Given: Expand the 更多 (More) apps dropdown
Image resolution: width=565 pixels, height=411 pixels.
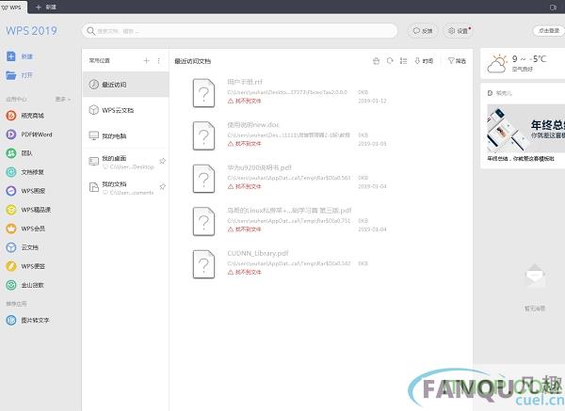Looking at the screenshot, I should pyautogui.click(x=63, y=99).
